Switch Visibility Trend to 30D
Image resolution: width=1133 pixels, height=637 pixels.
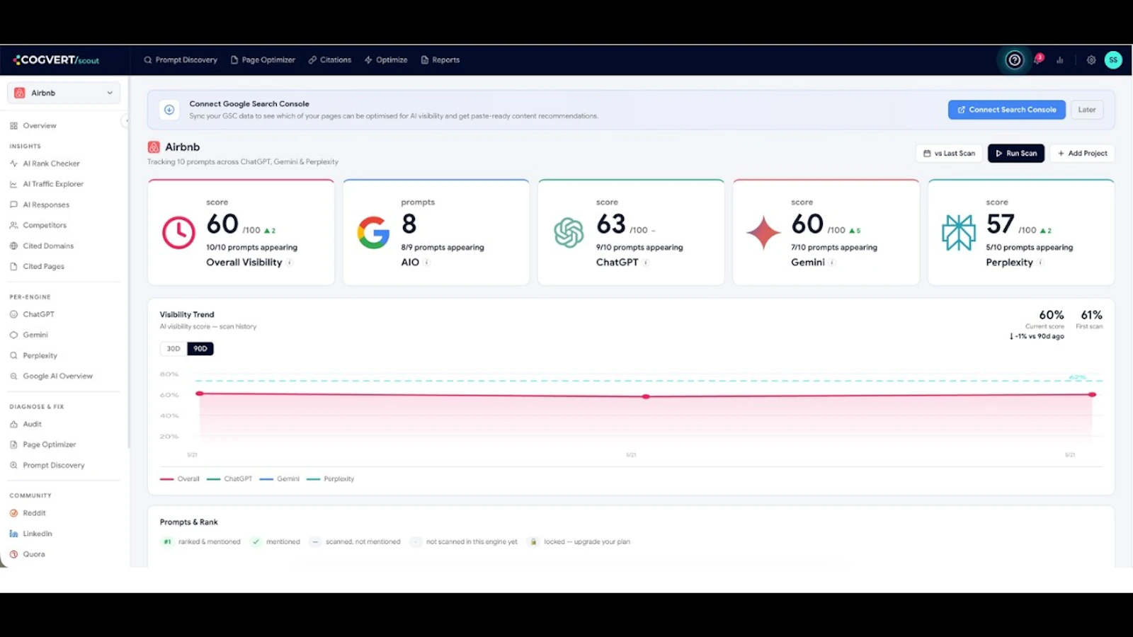click(x=173, y=349)
